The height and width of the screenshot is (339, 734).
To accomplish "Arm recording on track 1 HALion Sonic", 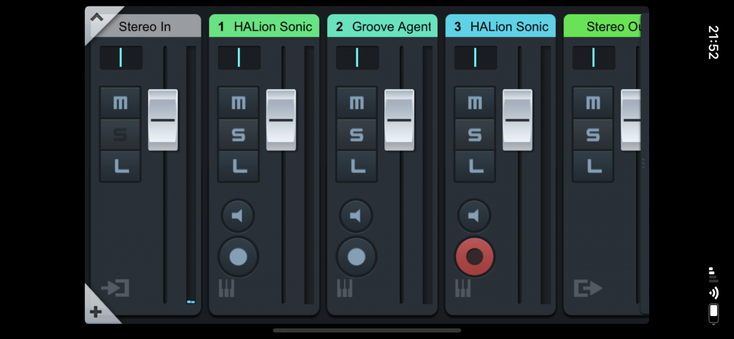I will click(238, 256).
